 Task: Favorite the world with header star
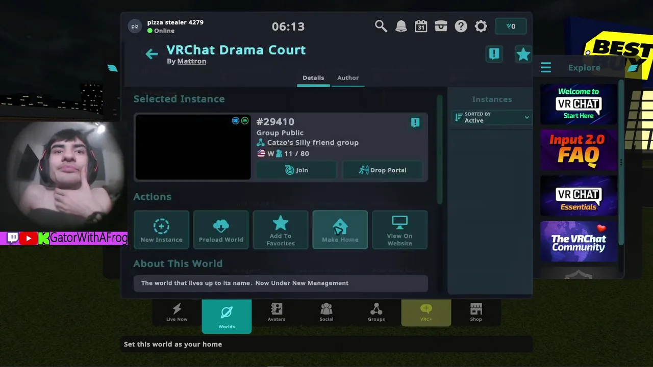pos(523,54)
